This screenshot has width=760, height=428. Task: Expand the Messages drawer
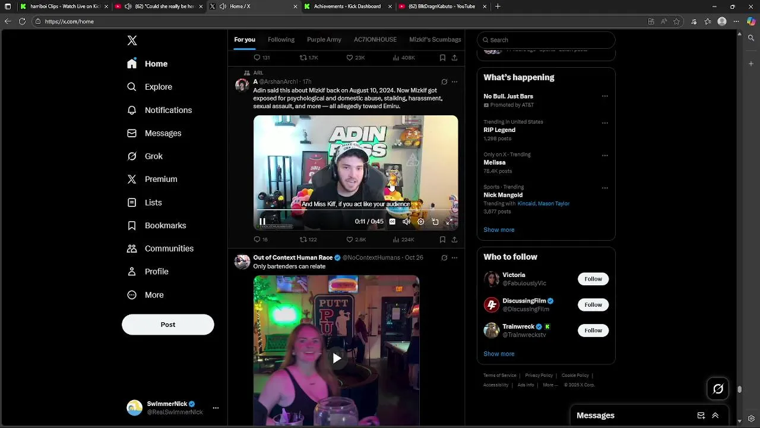pyautogui.click(x=715, y=416)
